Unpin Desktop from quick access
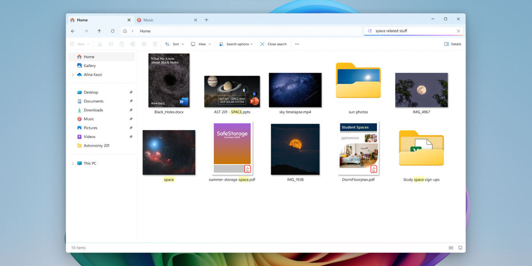This screenshot has width=532, height=266. click(131, 92)
